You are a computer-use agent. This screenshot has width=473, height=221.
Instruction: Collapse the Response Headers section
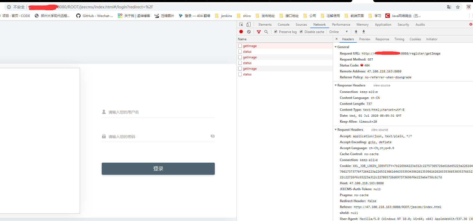(336, 85)
